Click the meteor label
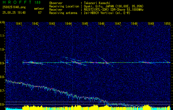Image resolution: width=173 pixels, height=110 pixels. click(x=39, y=9)
